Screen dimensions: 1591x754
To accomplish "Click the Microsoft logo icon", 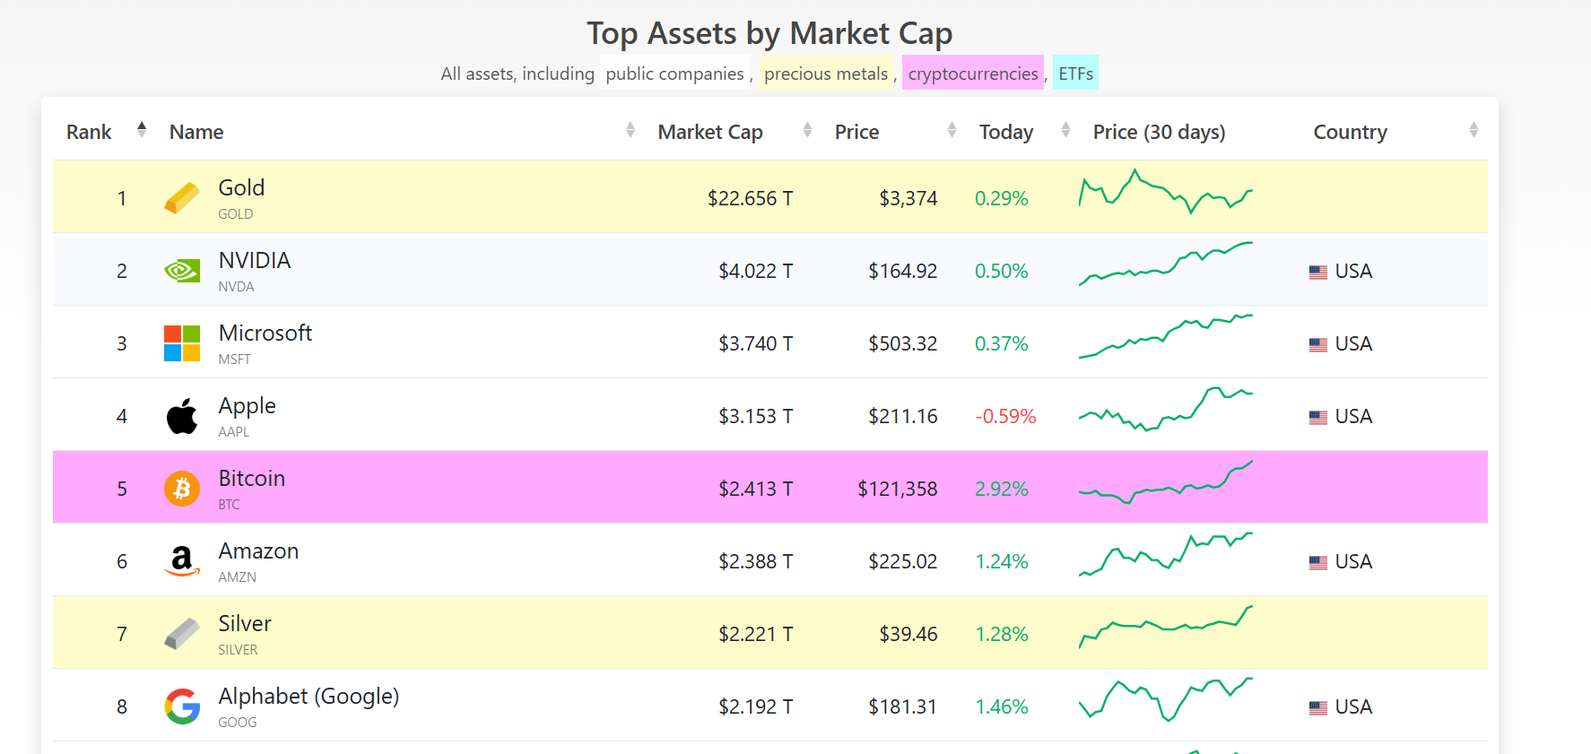I will (182, 343).
